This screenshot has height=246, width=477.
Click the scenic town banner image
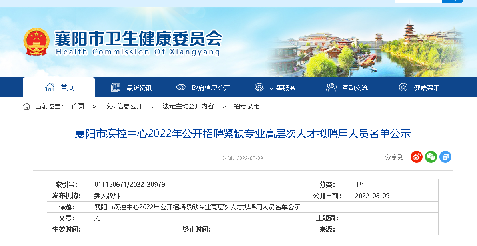pos(367,49)
